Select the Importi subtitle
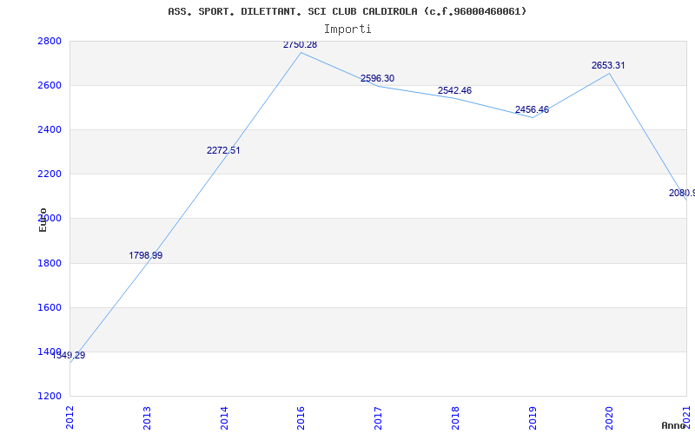Viewport: 695px width, 434px height. (x=347, y=30)
